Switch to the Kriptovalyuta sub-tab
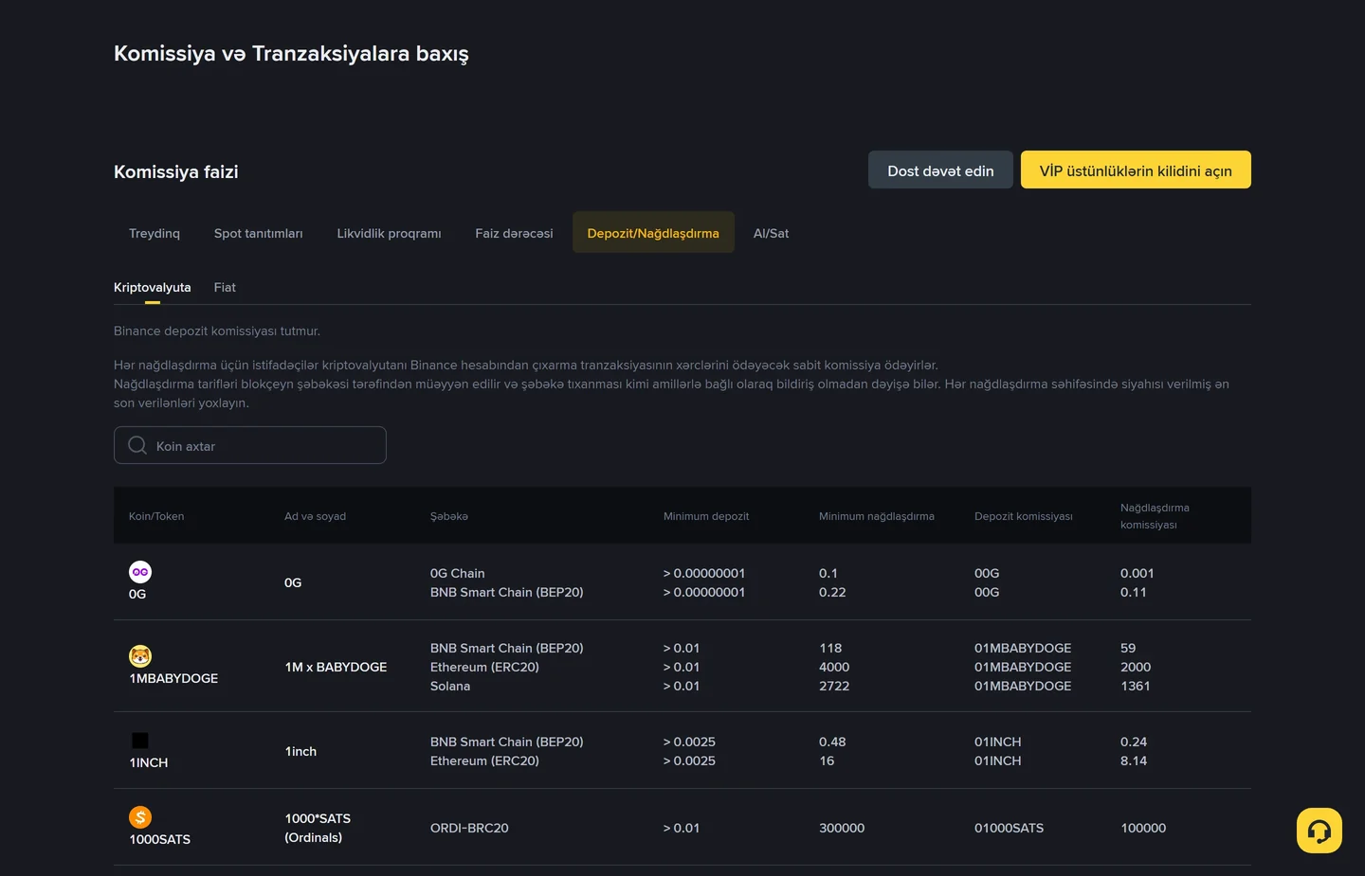 [x=153, y=288]
